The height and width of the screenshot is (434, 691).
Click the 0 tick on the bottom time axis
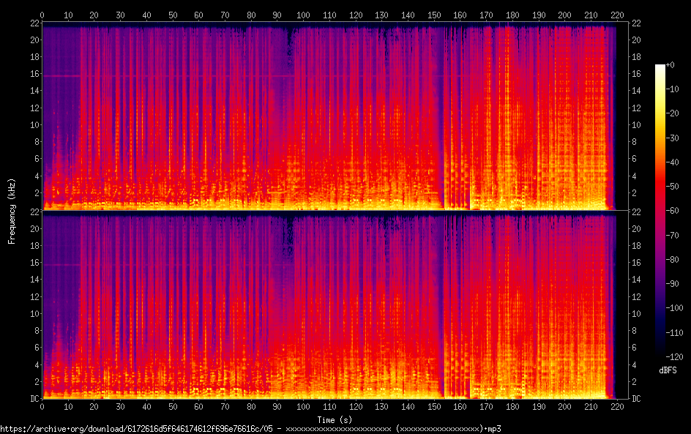pyautogui.click(x=42, y=407)
